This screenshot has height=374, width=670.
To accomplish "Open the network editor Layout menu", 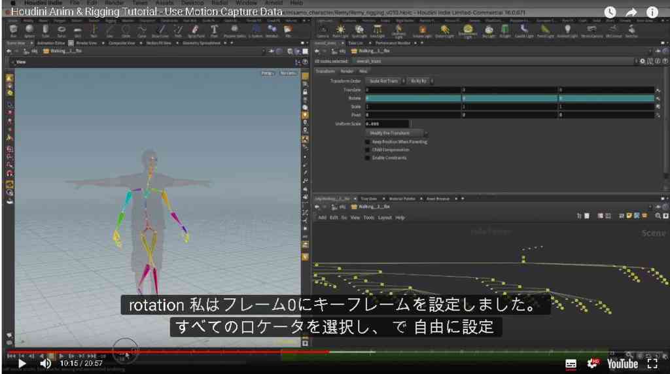I will click(385, 217).
